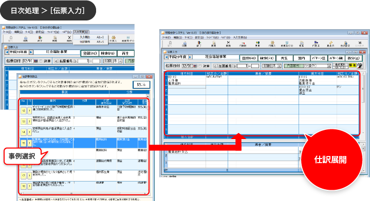The width and height of the screenshot is (370, 201).
Task: Toggle the 決算 checkbox in left window
Action: click(41, 61)
